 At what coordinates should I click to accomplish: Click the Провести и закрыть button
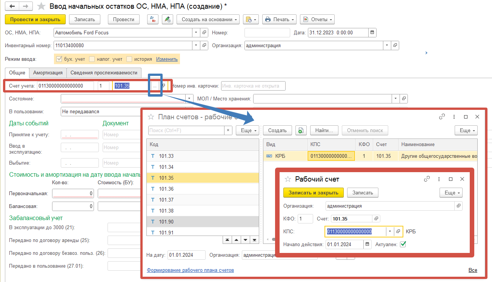(x=35, y=19)
